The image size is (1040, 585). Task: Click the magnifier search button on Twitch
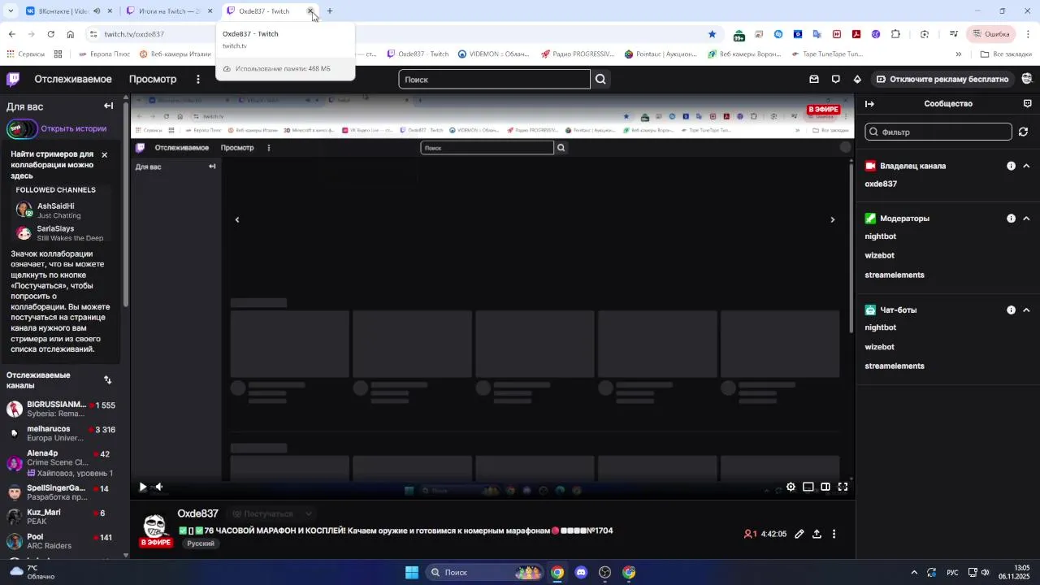tap(600, 79)
